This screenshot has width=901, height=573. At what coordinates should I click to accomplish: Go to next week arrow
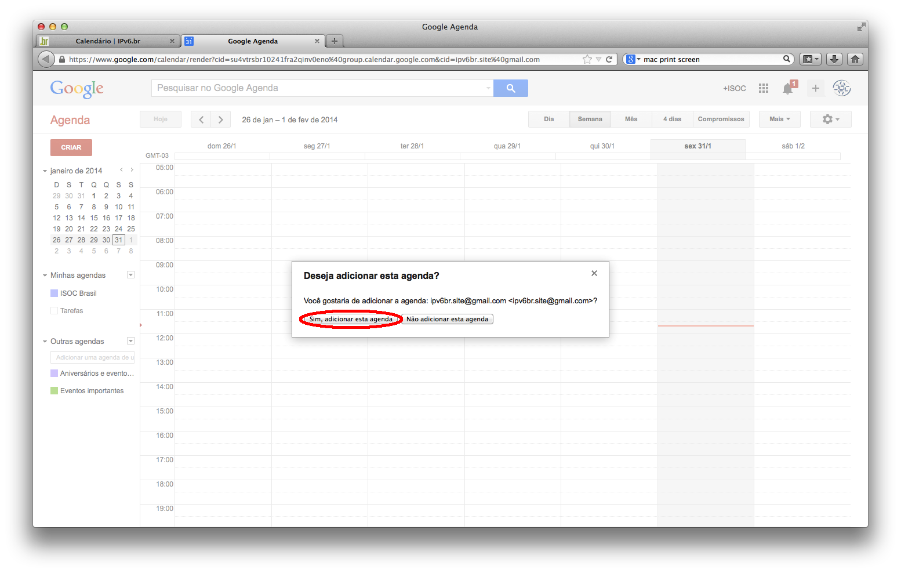pyautogui.click(x=221, y=119)
